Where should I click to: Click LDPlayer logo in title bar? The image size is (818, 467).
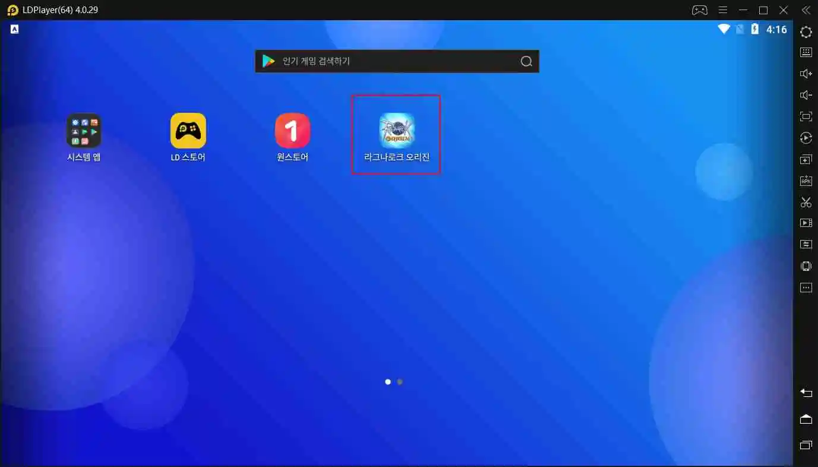[12, 10]
